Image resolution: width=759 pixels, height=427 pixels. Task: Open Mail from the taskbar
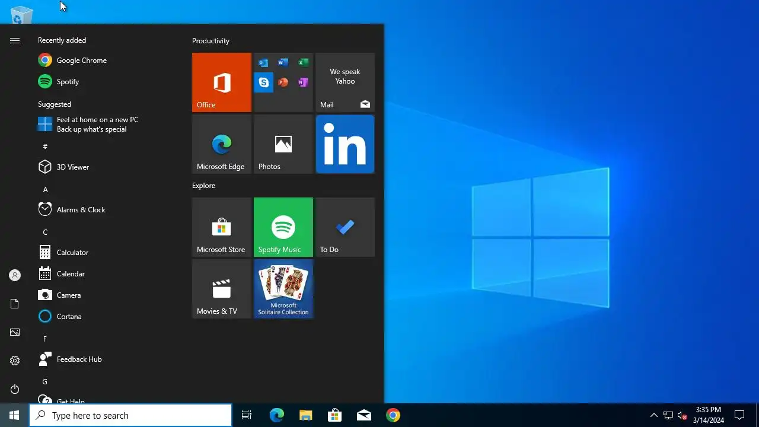pyautogui.click(x=363, y=415)
